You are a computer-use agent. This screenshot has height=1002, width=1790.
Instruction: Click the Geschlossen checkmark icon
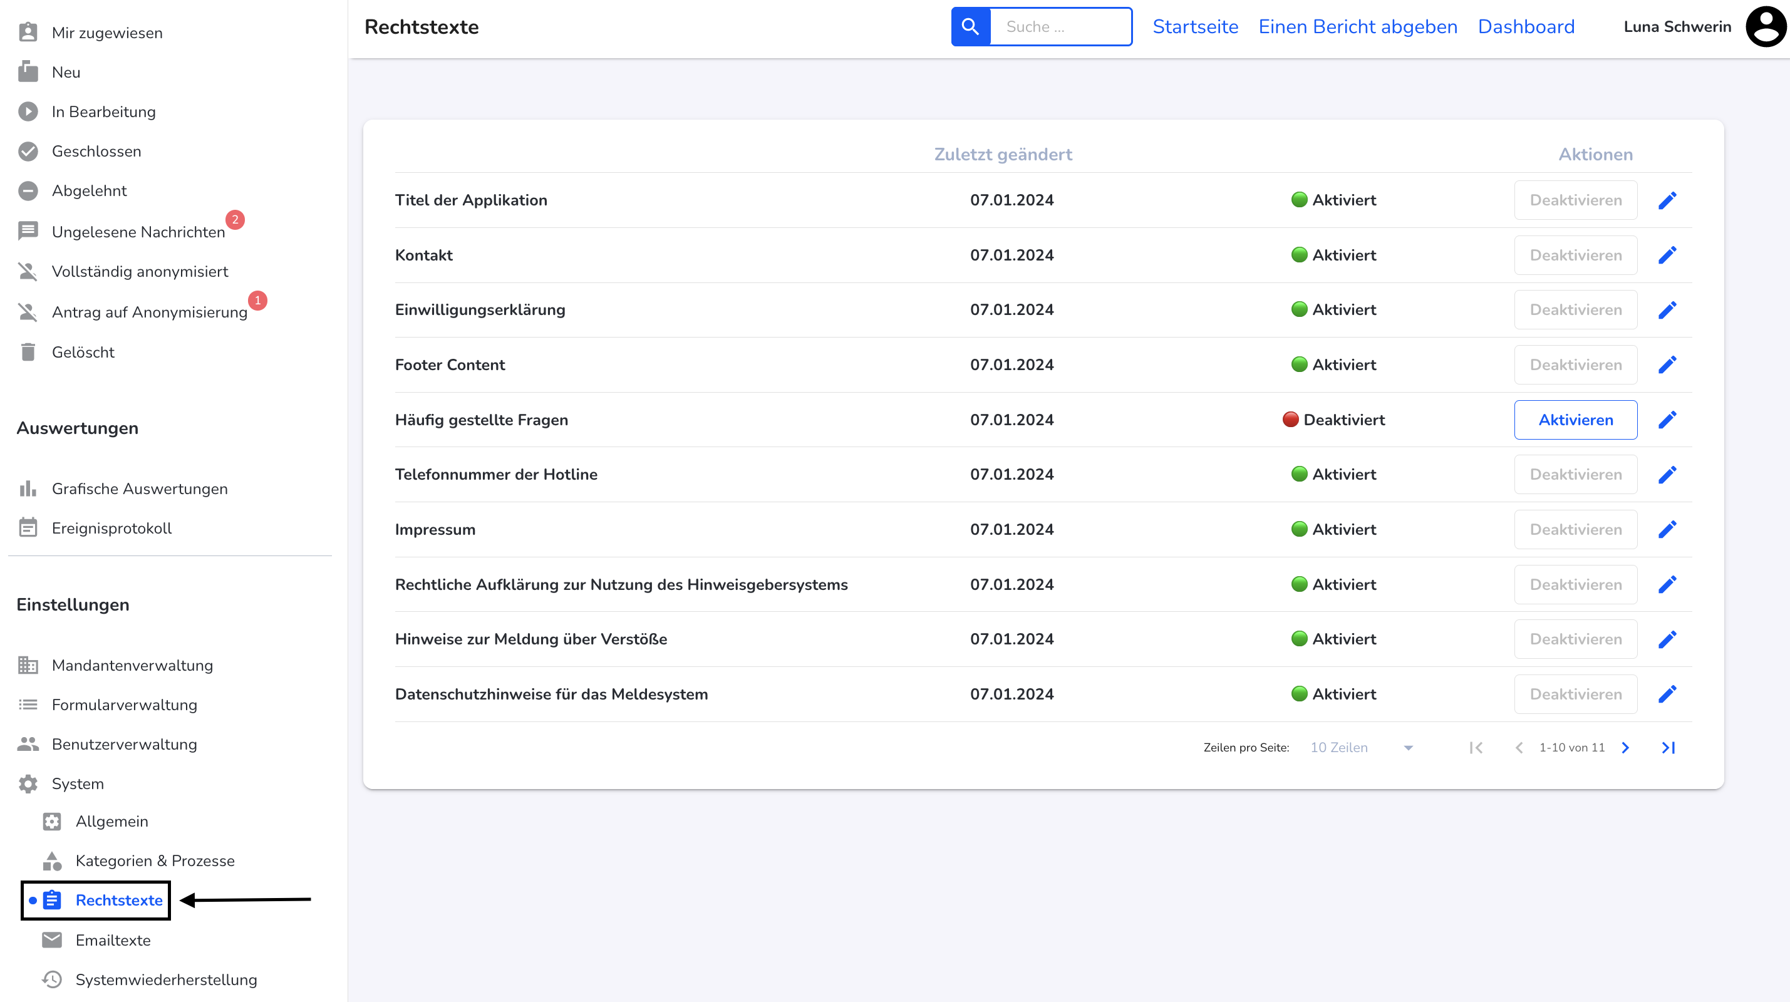pos(28,151)
